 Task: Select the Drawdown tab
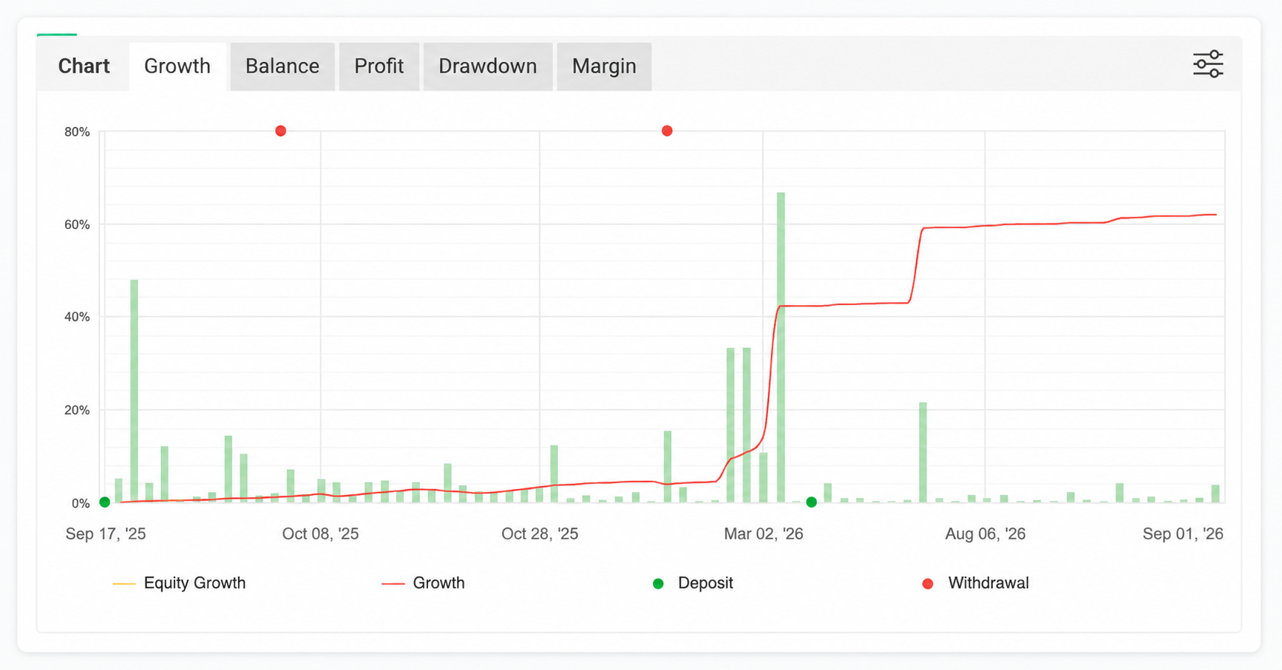coord(488,66)
